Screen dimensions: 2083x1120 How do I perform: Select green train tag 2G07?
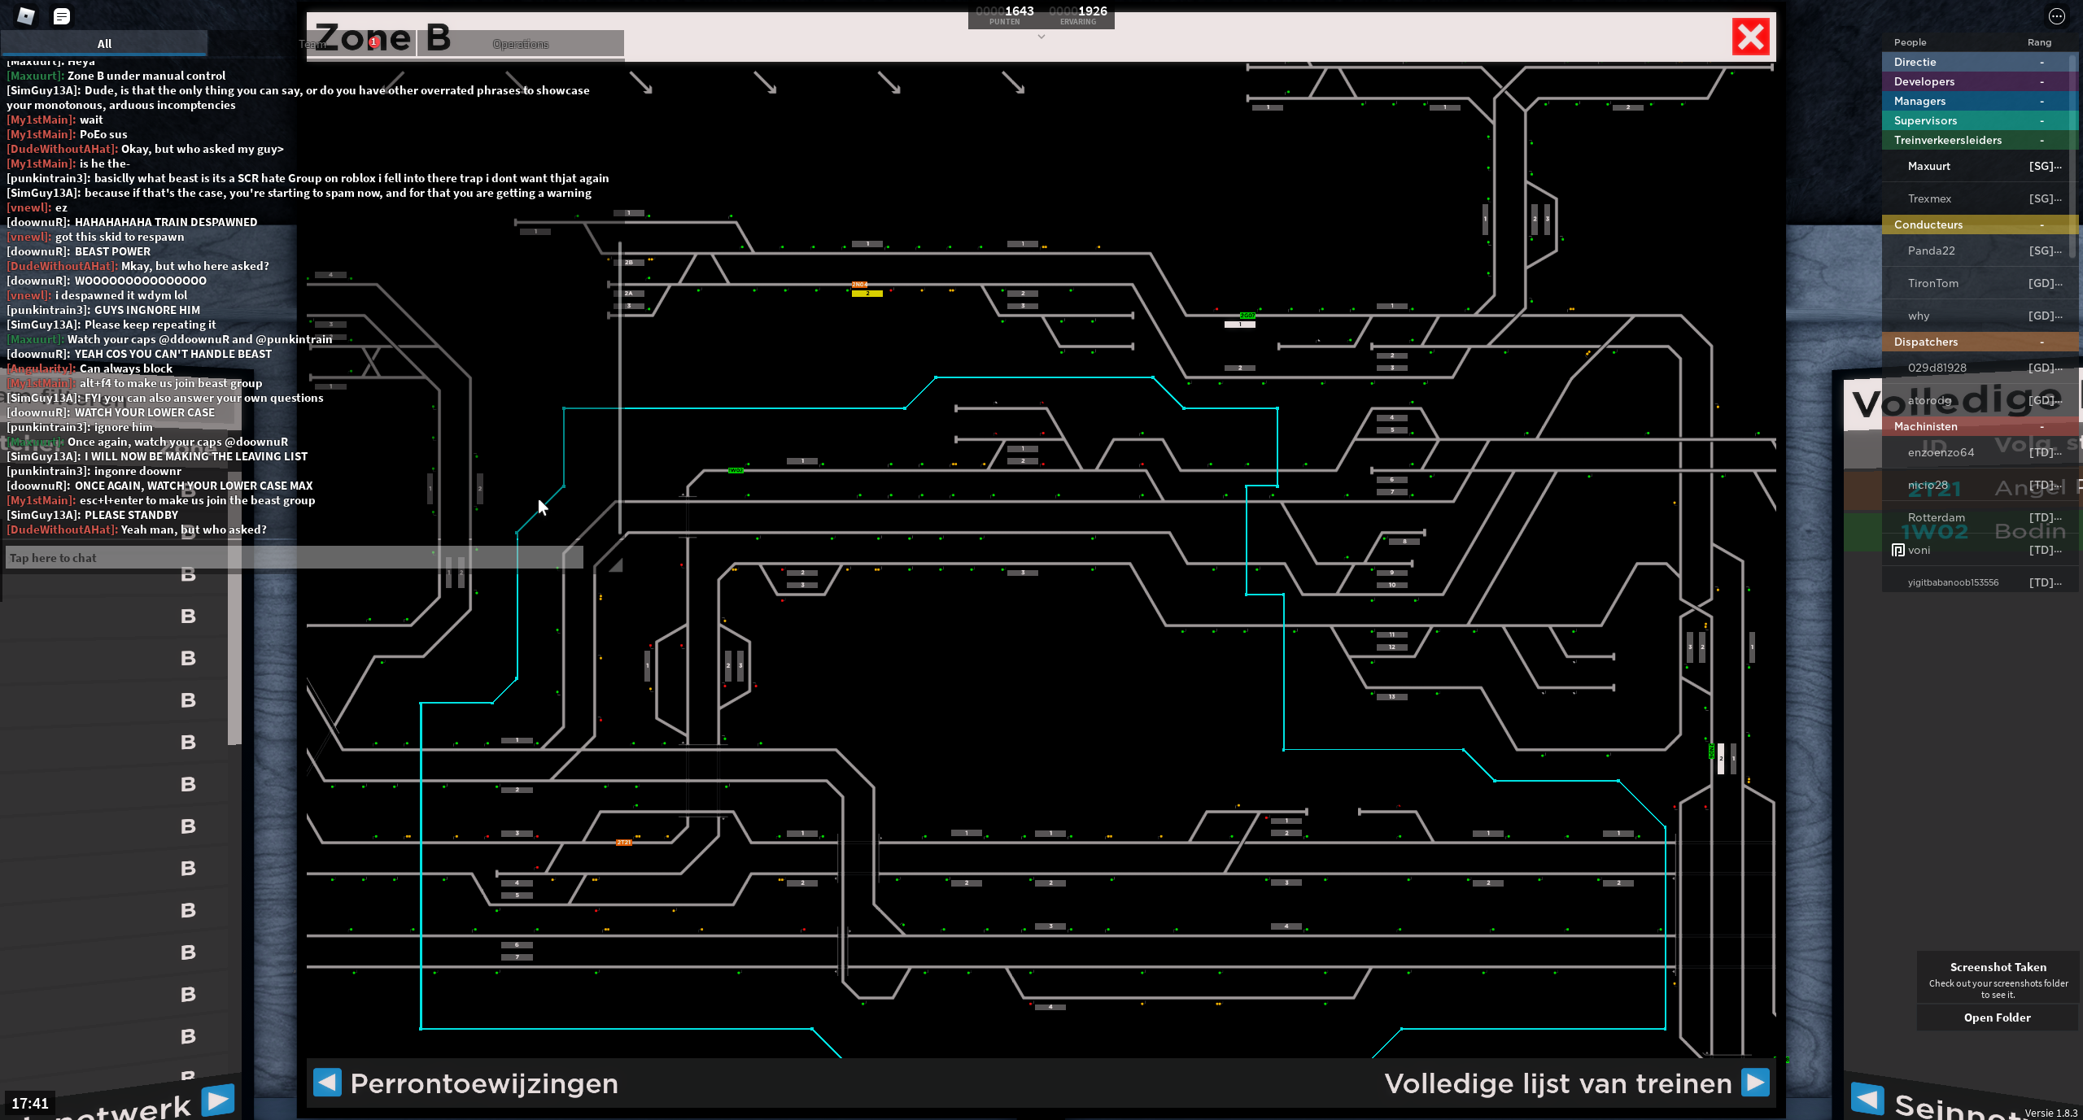pyautogui.click(x=1247, y=316)
